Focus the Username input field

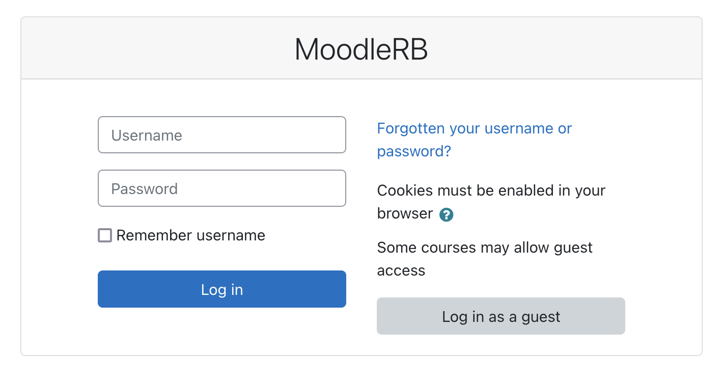222,135
